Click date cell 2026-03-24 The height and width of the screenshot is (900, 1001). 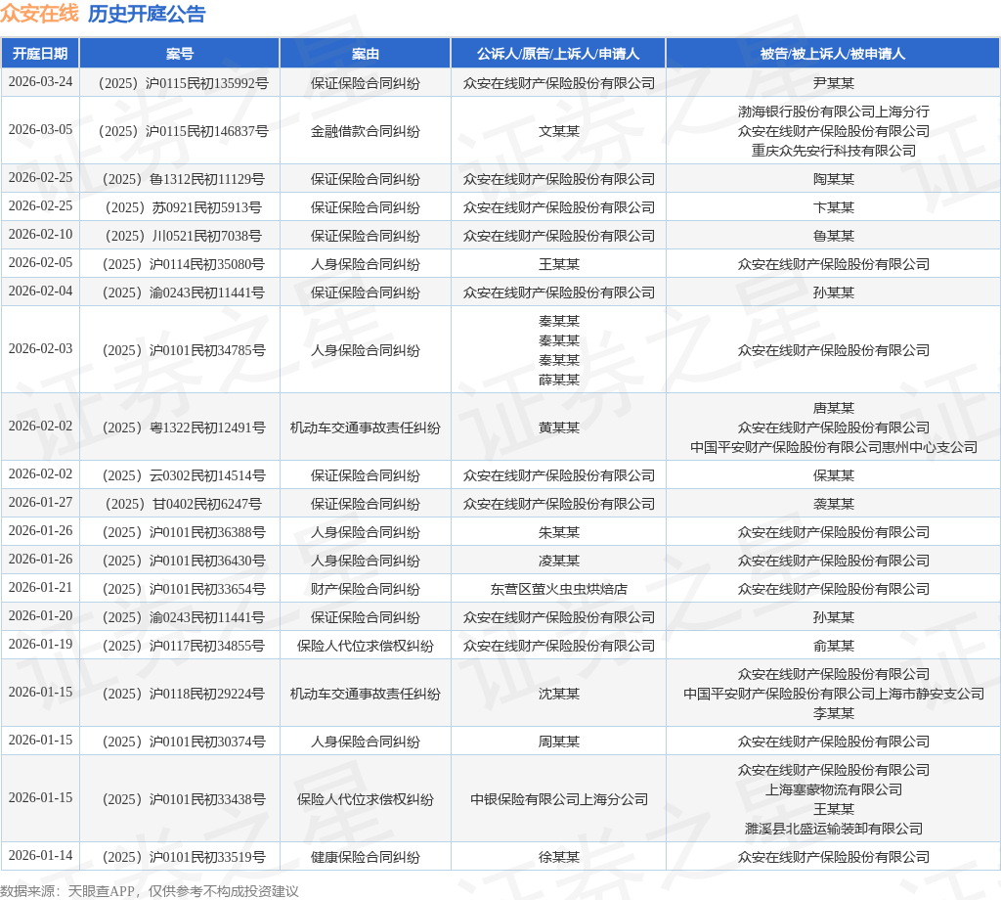click(40, 82)
